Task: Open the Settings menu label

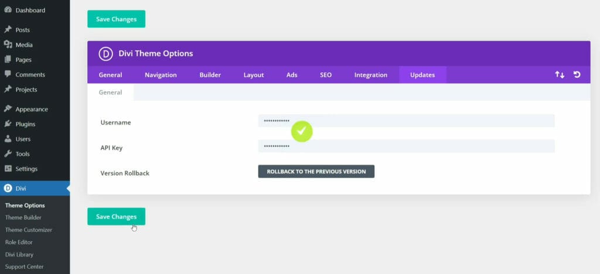Action: point(26,169)
